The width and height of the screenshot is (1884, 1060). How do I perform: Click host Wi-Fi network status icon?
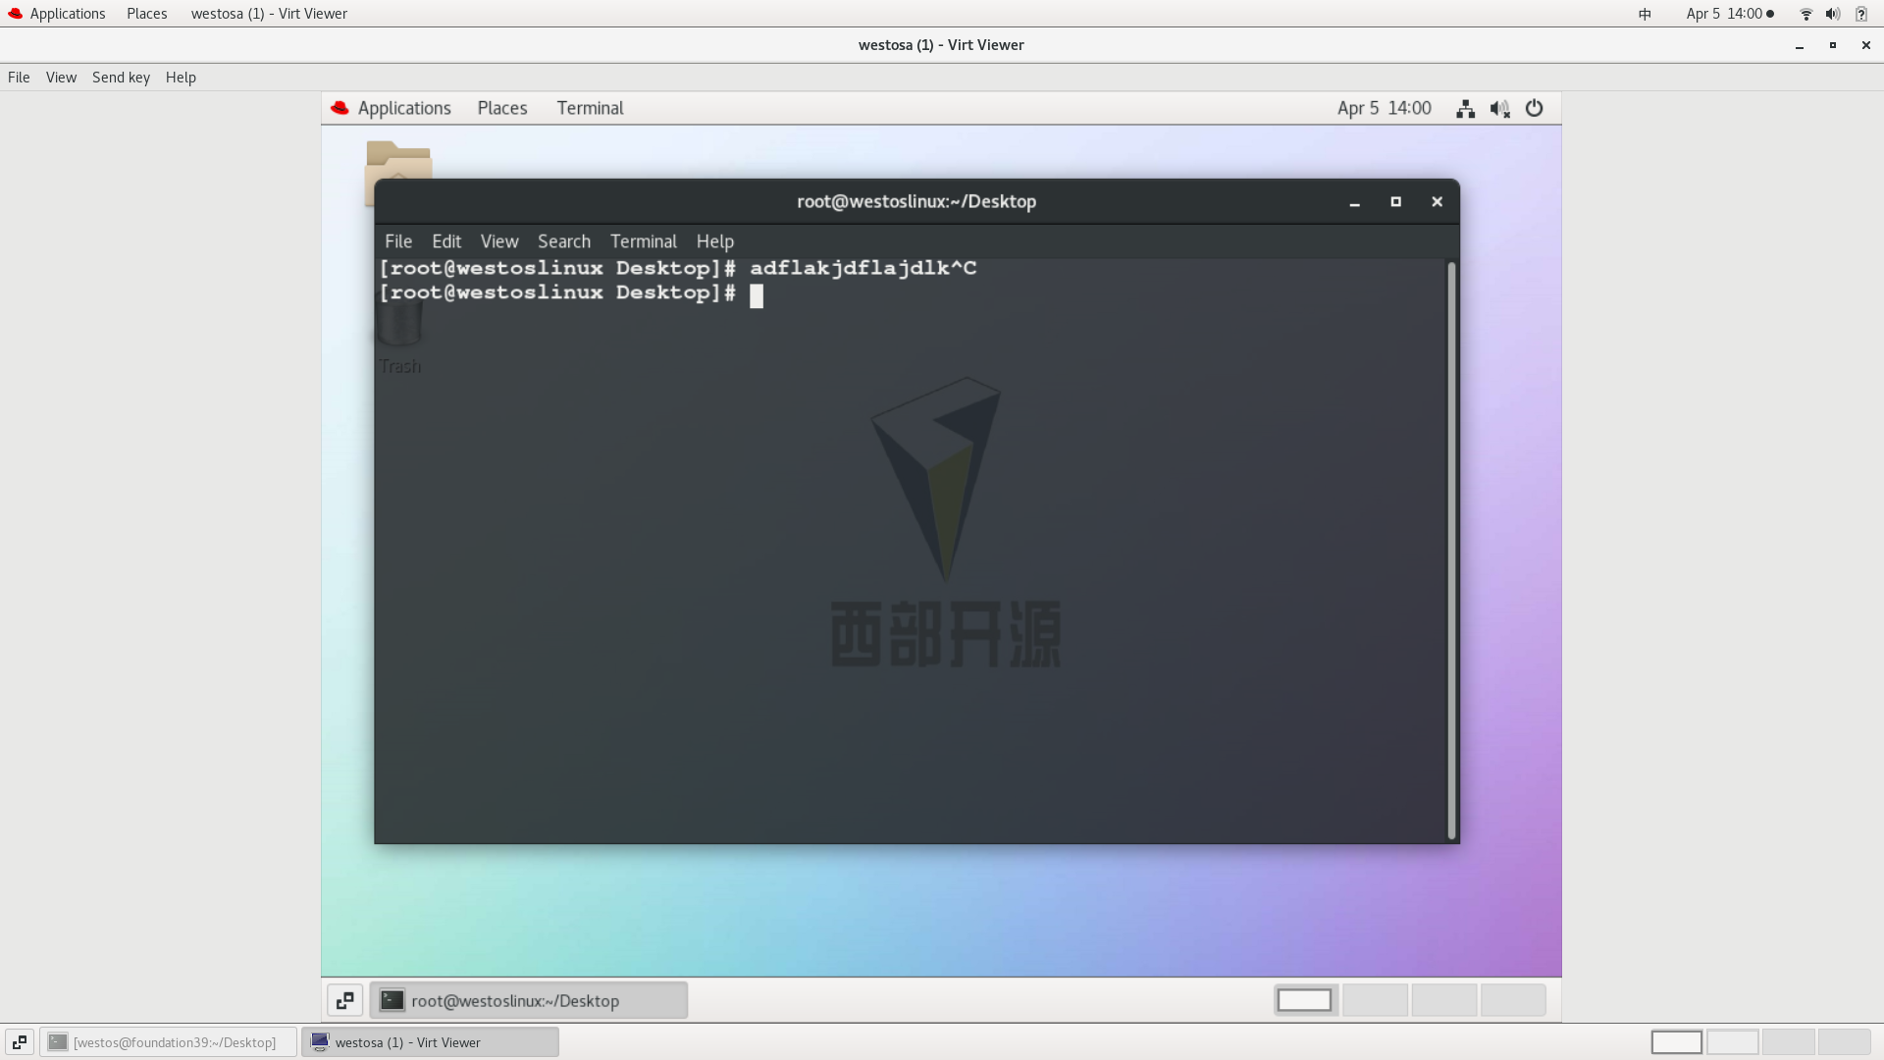(1805, 14)
